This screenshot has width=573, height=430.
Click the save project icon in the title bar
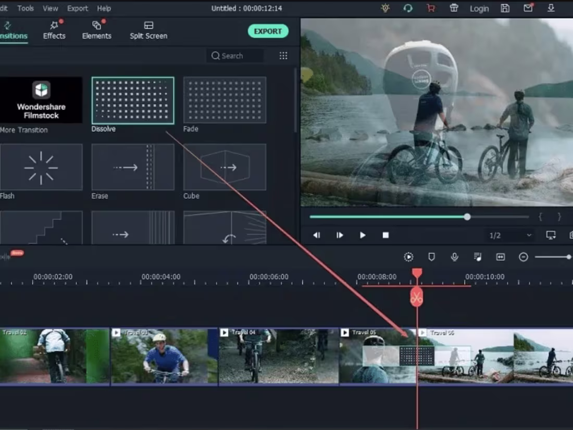tap(505, 8)
